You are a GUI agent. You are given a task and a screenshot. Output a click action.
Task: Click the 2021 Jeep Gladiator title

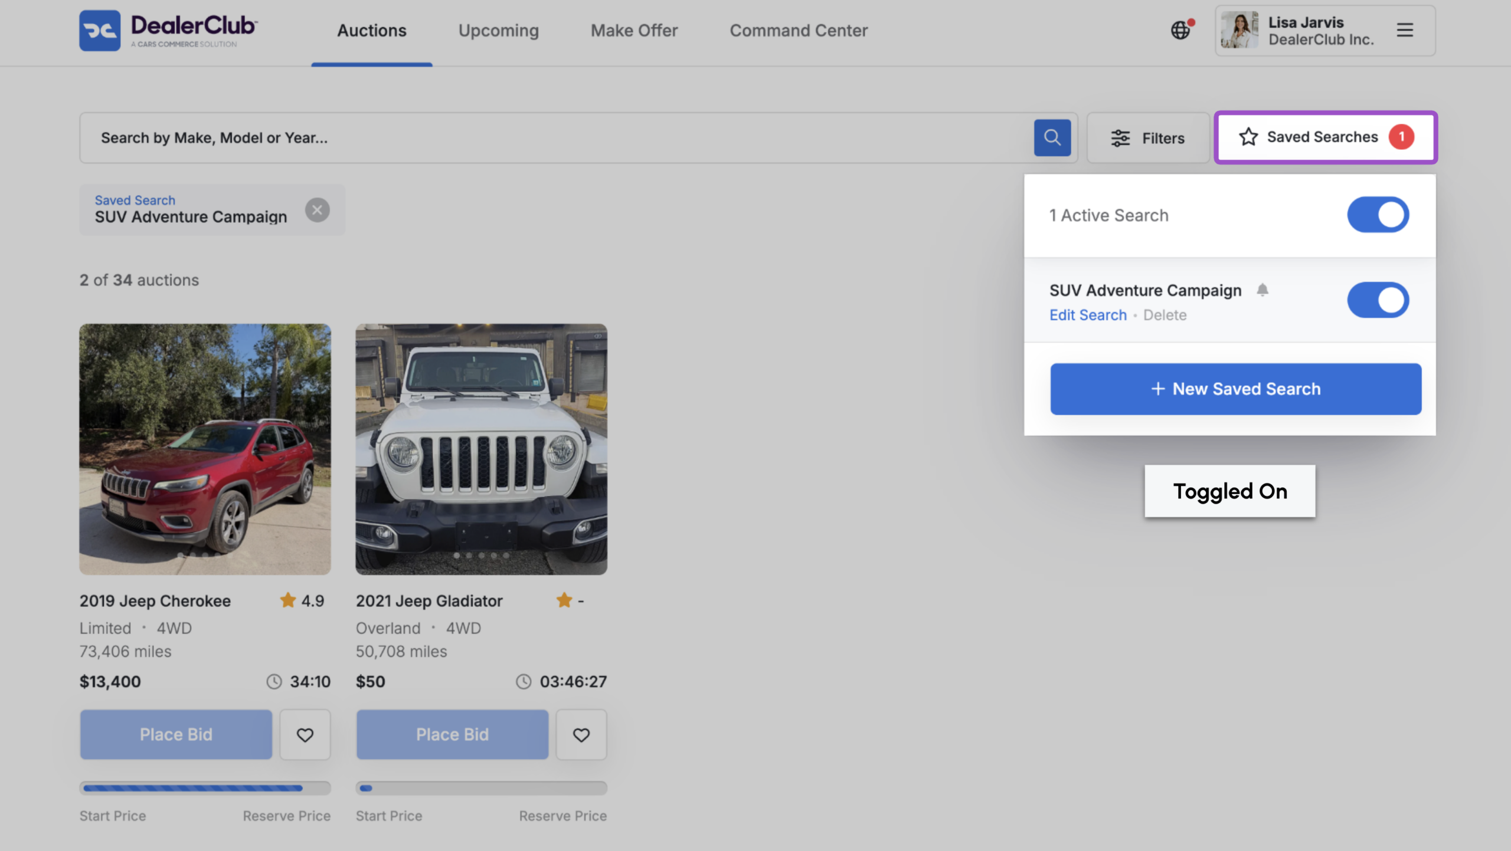point(429,600)
